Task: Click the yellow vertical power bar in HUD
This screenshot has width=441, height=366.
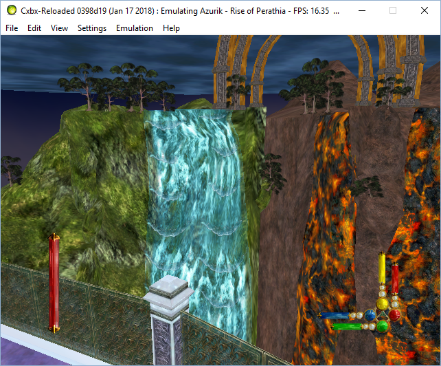Action: (x=382, y=268)
